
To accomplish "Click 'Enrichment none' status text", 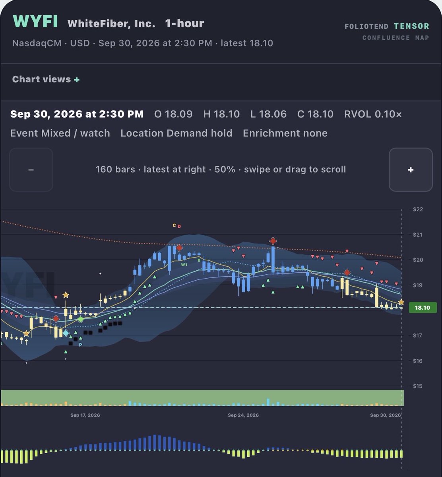I will coord(285,133).
